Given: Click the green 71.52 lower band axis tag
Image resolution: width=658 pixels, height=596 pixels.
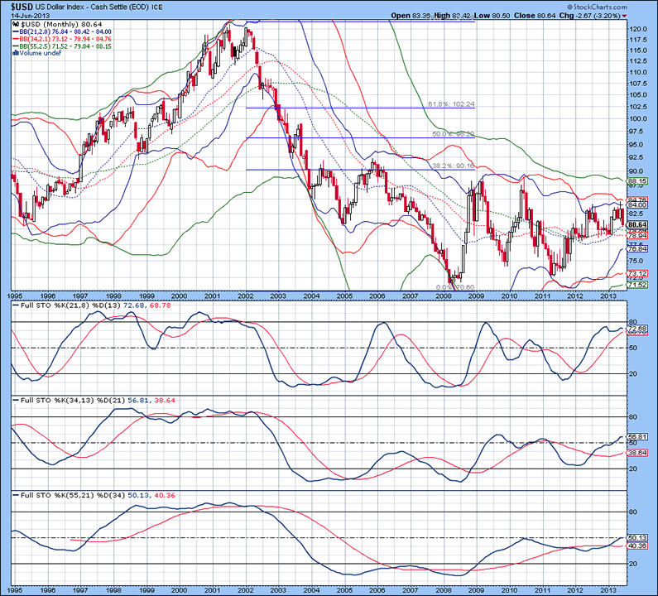Looking at the screenshot, I should pyautogui.click(x=636, y=284).
